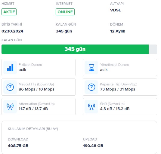Image resolution: width=161 pixels, height=154 pixels.
Task: Click the antenna icon next to SNR
Action: pyautogui.click(x=91, y=107)
